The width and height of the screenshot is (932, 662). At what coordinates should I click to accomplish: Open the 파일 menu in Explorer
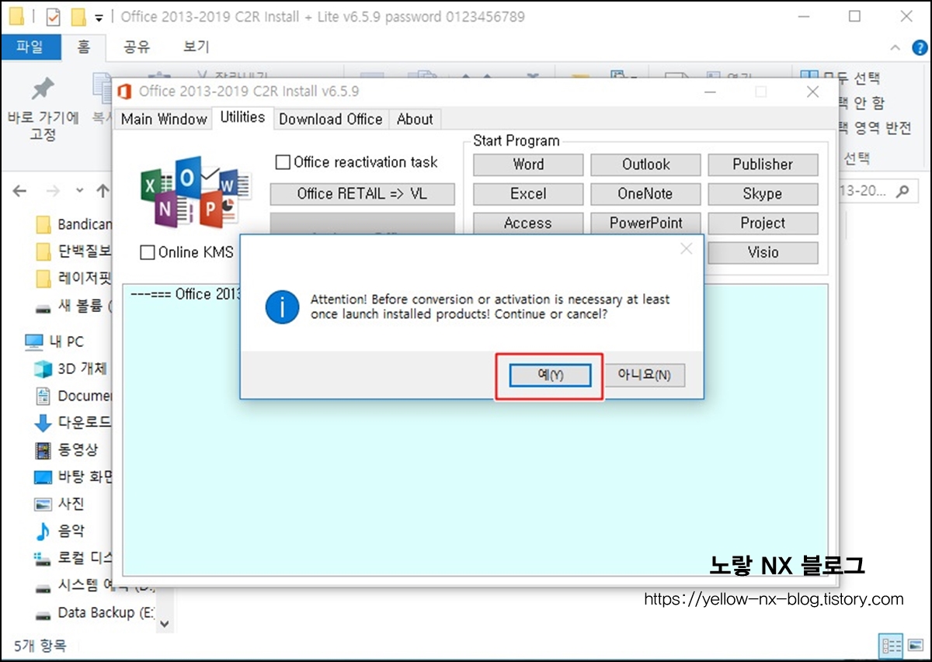[x=29, y=47]
